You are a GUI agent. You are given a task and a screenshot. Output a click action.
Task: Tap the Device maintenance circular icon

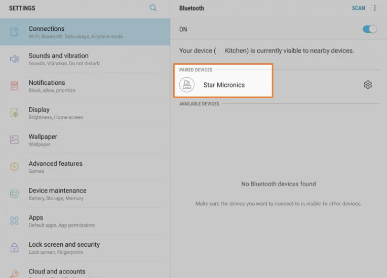pyautogui.click(x=14, y=194)
